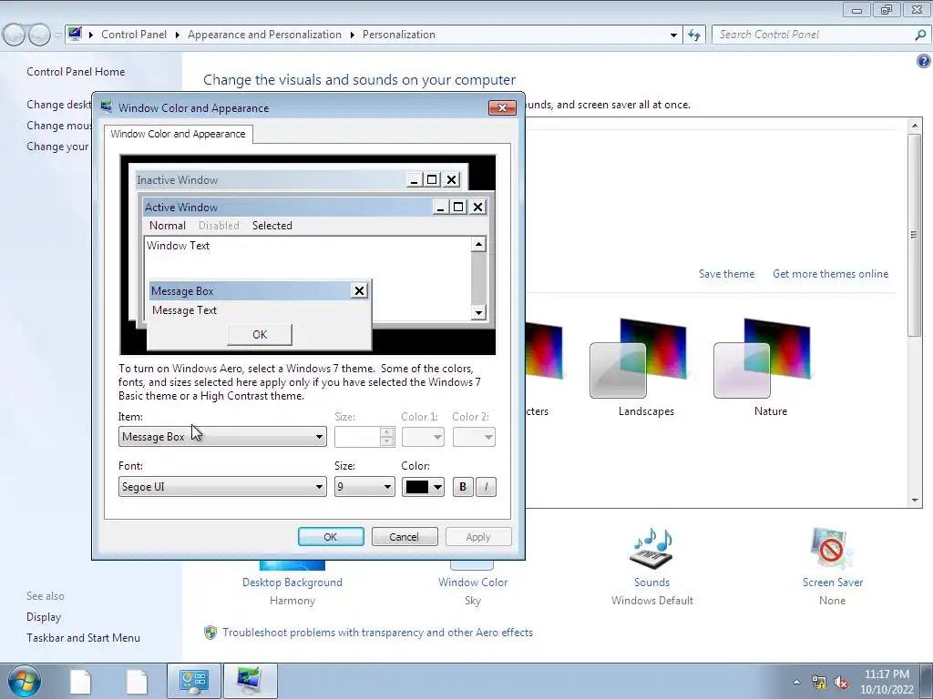Open the Font dropdown showing Segoe UI
Screen dimensions: 933x699
(x=222, y=487)
